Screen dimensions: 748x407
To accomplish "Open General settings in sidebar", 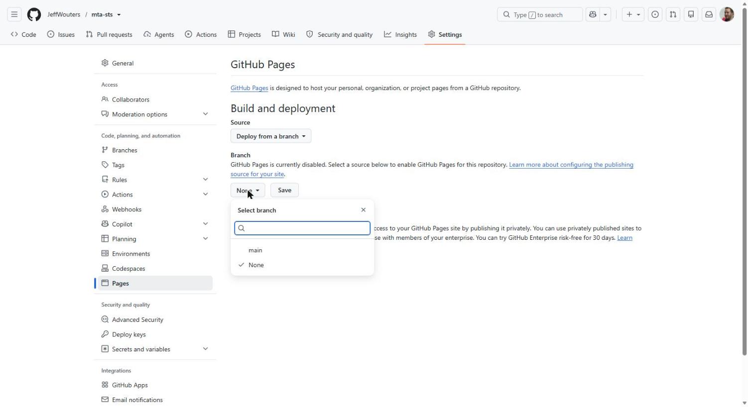I will point(155,63).
